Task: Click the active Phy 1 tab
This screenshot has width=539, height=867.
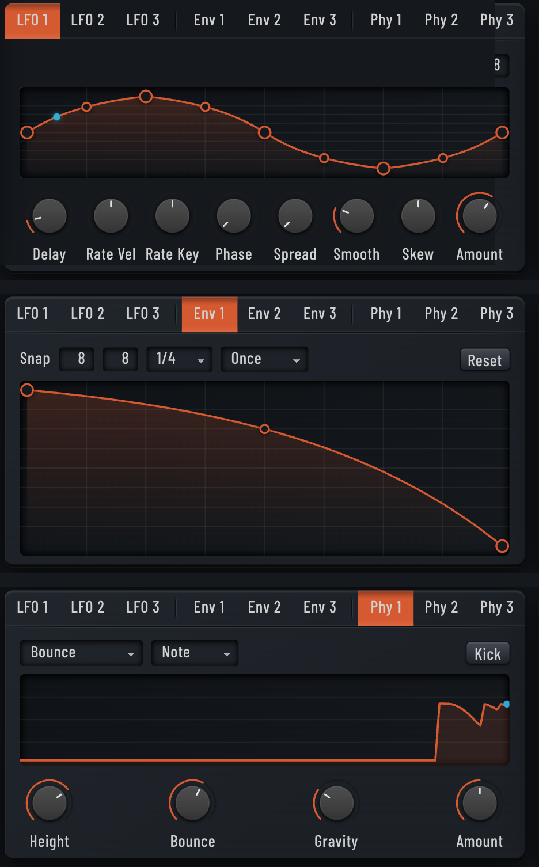Action: click(386, 608)
